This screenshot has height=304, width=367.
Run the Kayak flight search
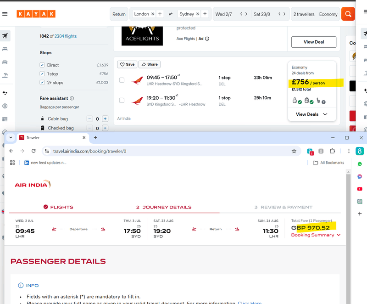click(x=348, y=14)
